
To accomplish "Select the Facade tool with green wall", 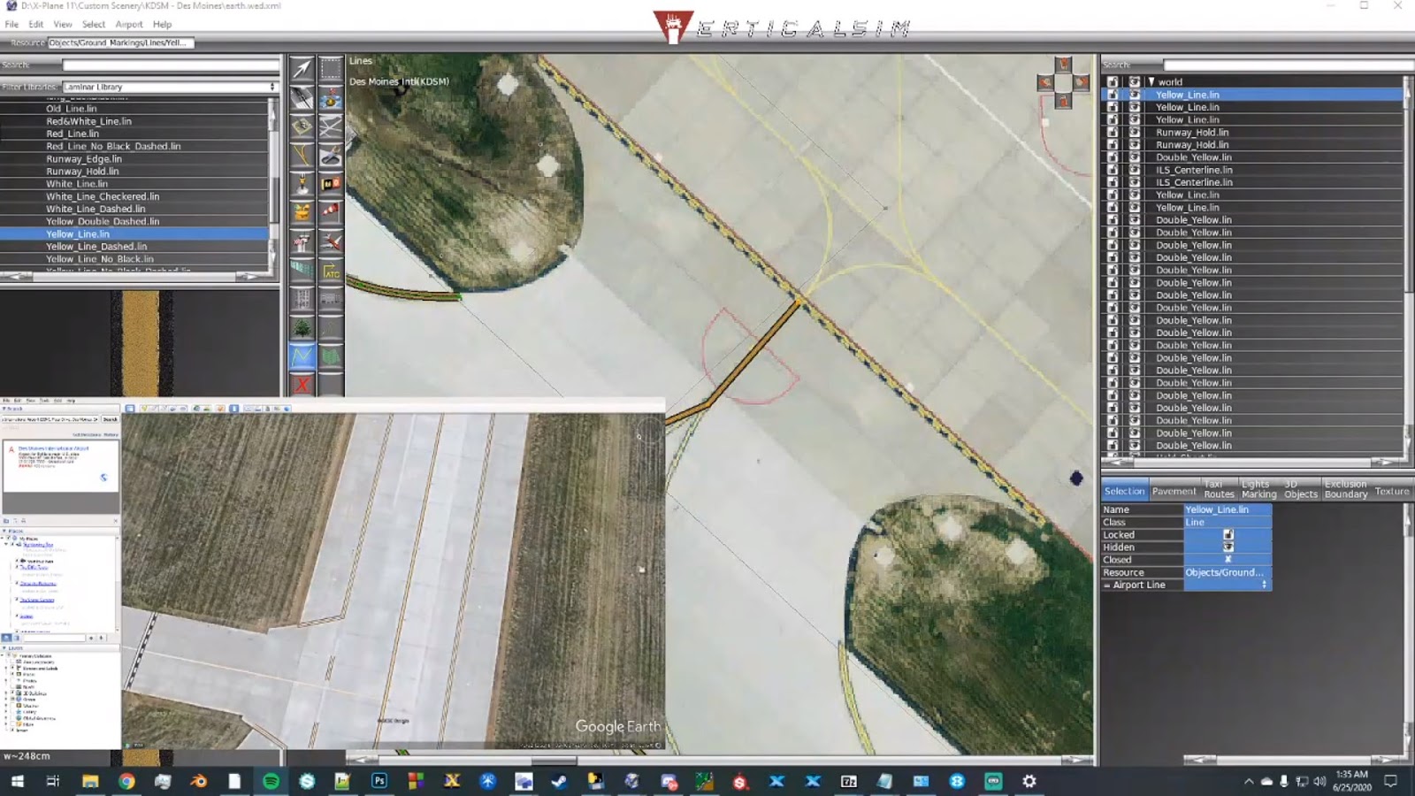I will pyautogui.click(x=302, y=270).
